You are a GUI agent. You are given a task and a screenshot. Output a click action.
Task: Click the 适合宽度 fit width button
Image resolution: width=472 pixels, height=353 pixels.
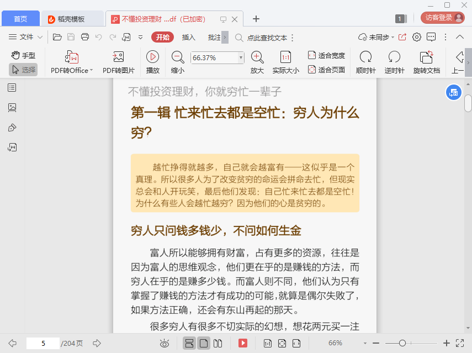tap(326, 55)
